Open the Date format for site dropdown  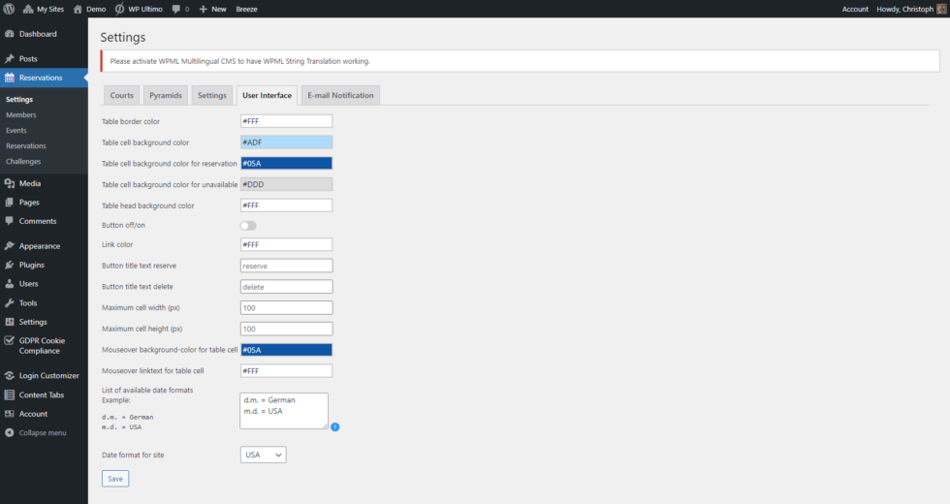263,455
